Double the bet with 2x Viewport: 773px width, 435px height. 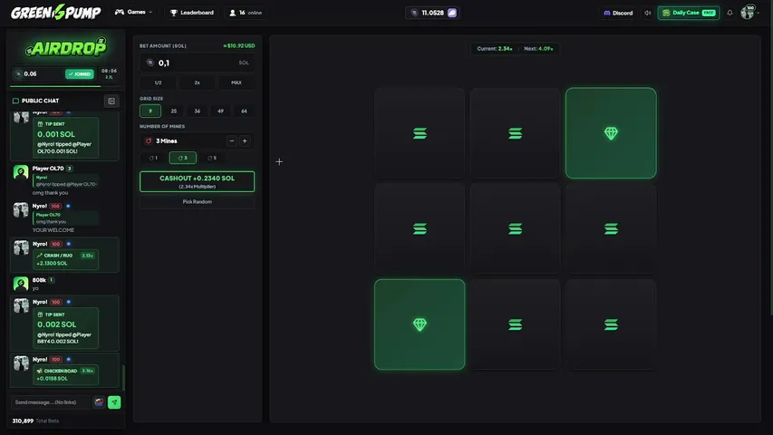[x=198, y=82]
